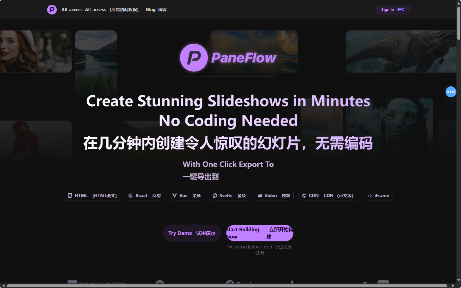Viewport: 461px width, 288px height.
Task: Click the Try Demo button
Action: (192, 233)
